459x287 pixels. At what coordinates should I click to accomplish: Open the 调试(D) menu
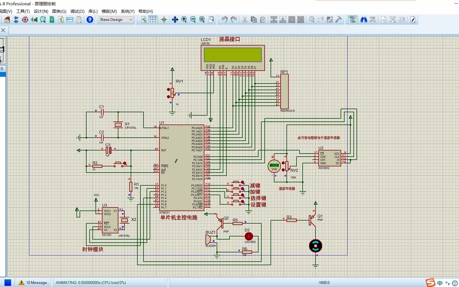click(77, 11)
